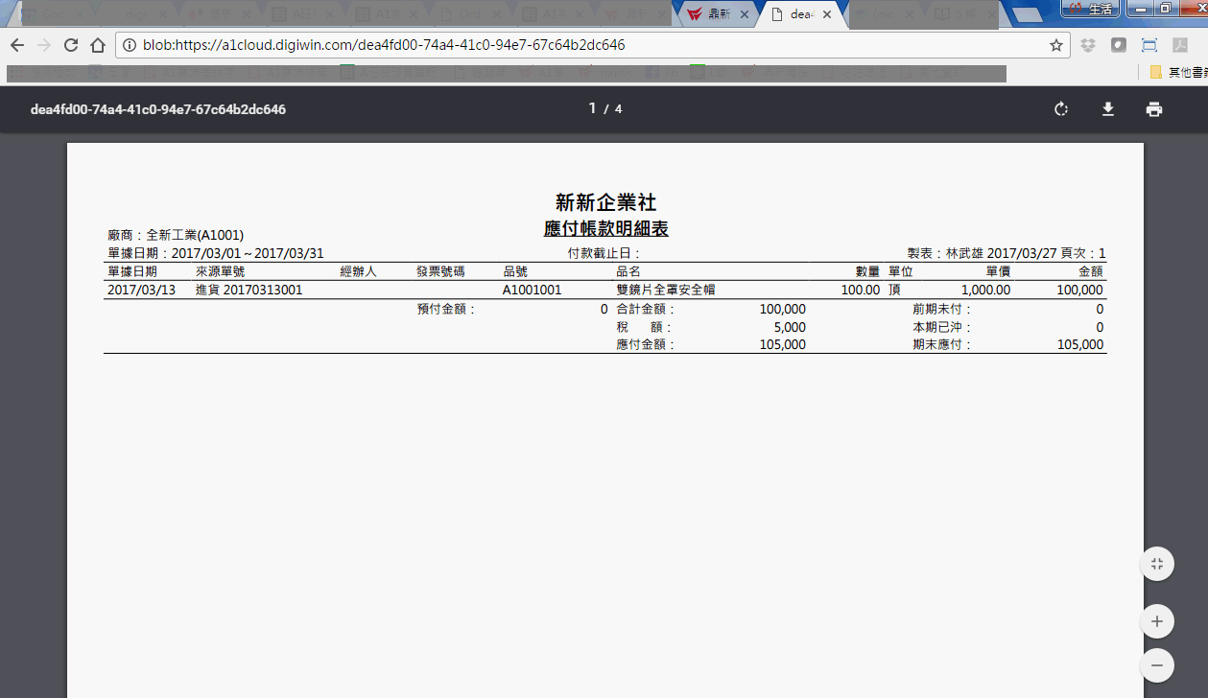Click the 合計金額 label
Image resolution: width=1208 pixels, height=698 pixels.
[646, 310]
